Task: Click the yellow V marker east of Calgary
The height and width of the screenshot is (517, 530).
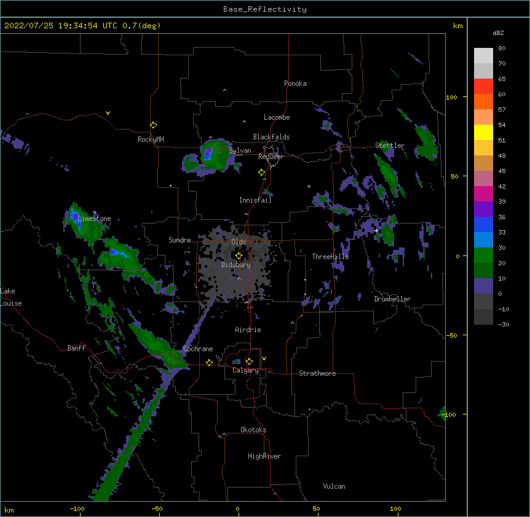Action: [264, 359]
